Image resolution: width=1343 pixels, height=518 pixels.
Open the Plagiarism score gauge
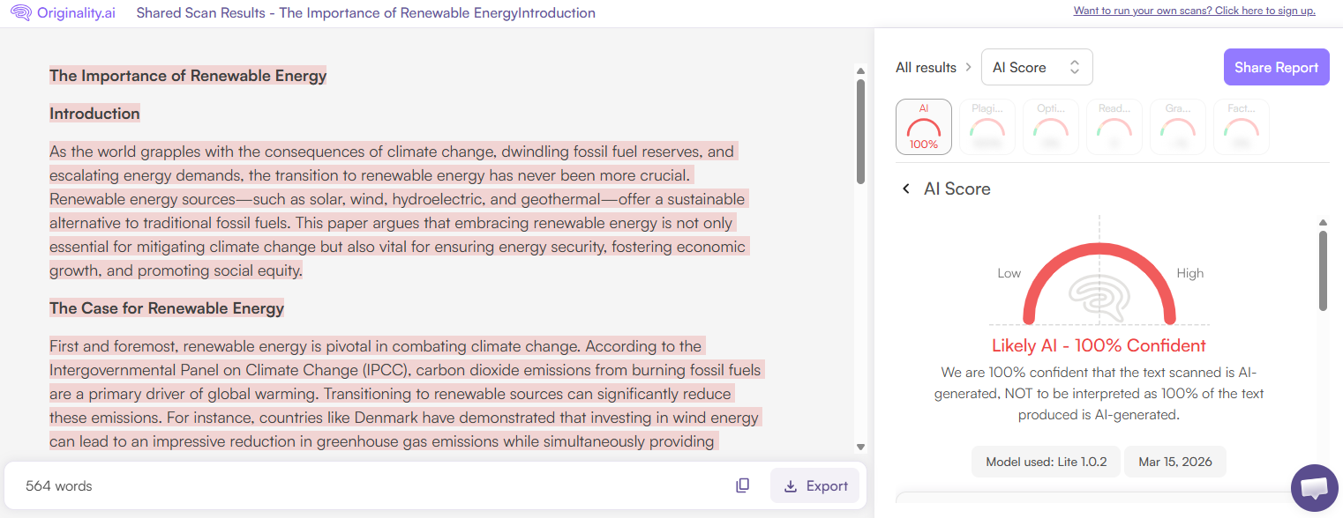pos(987,126)
